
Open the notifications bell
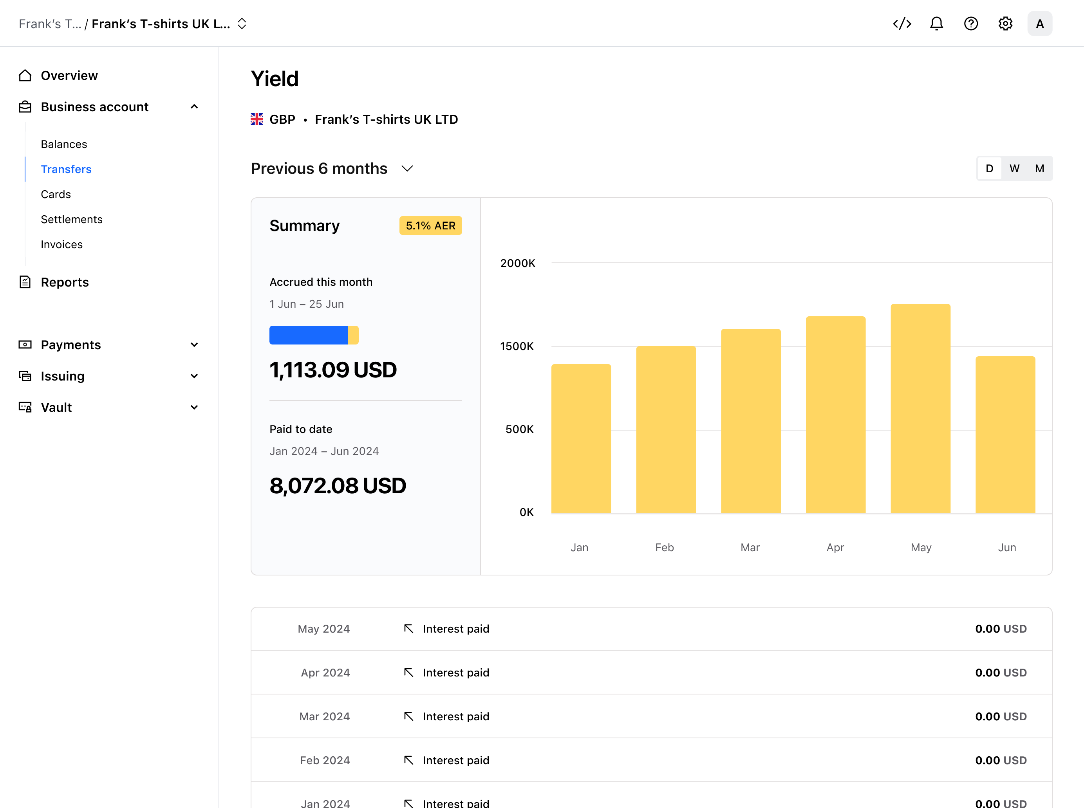[x=936, y=23]
